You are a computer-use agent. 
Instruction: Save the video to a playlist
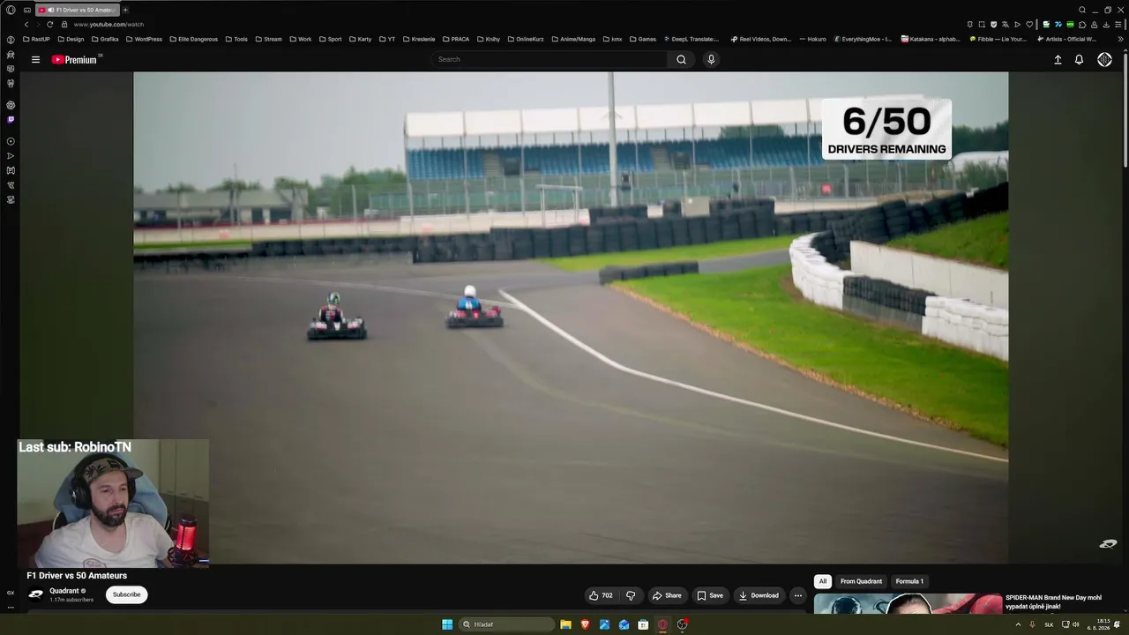(x=710, y=595)
